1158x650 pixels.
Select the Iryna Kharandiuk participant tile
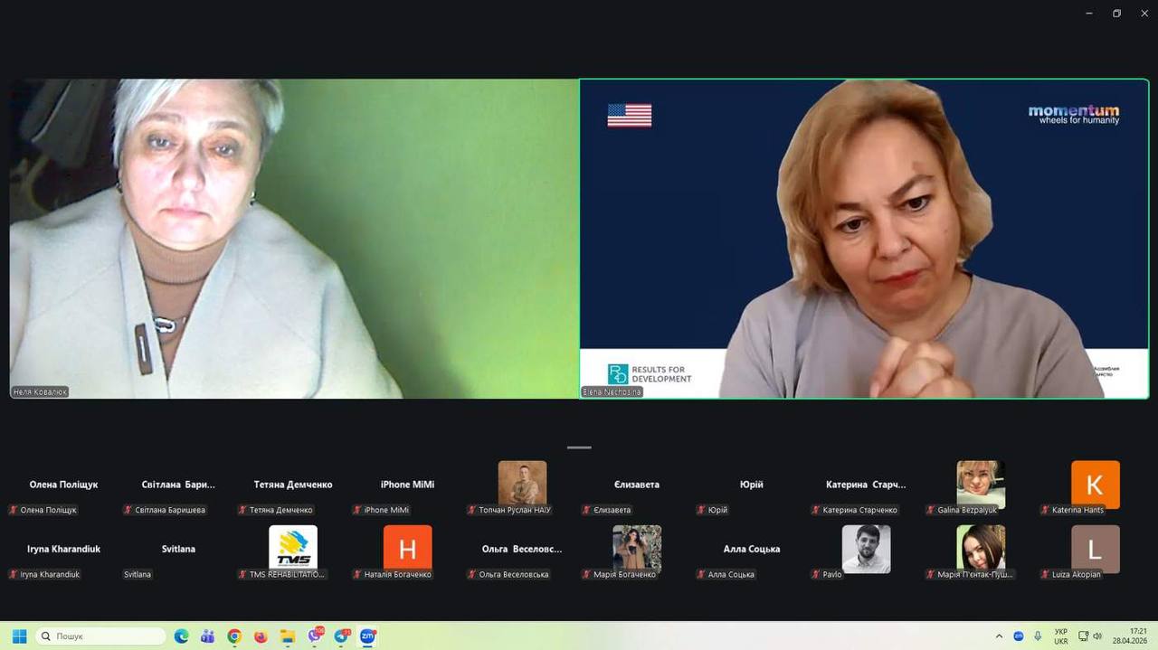click(63, 552)
